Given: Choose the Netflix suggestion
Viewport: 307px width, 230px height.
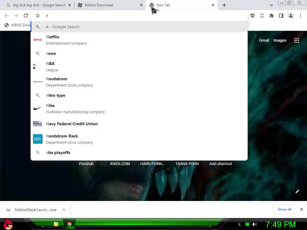Looking at the screenshot, I should [x=139, y=40].
